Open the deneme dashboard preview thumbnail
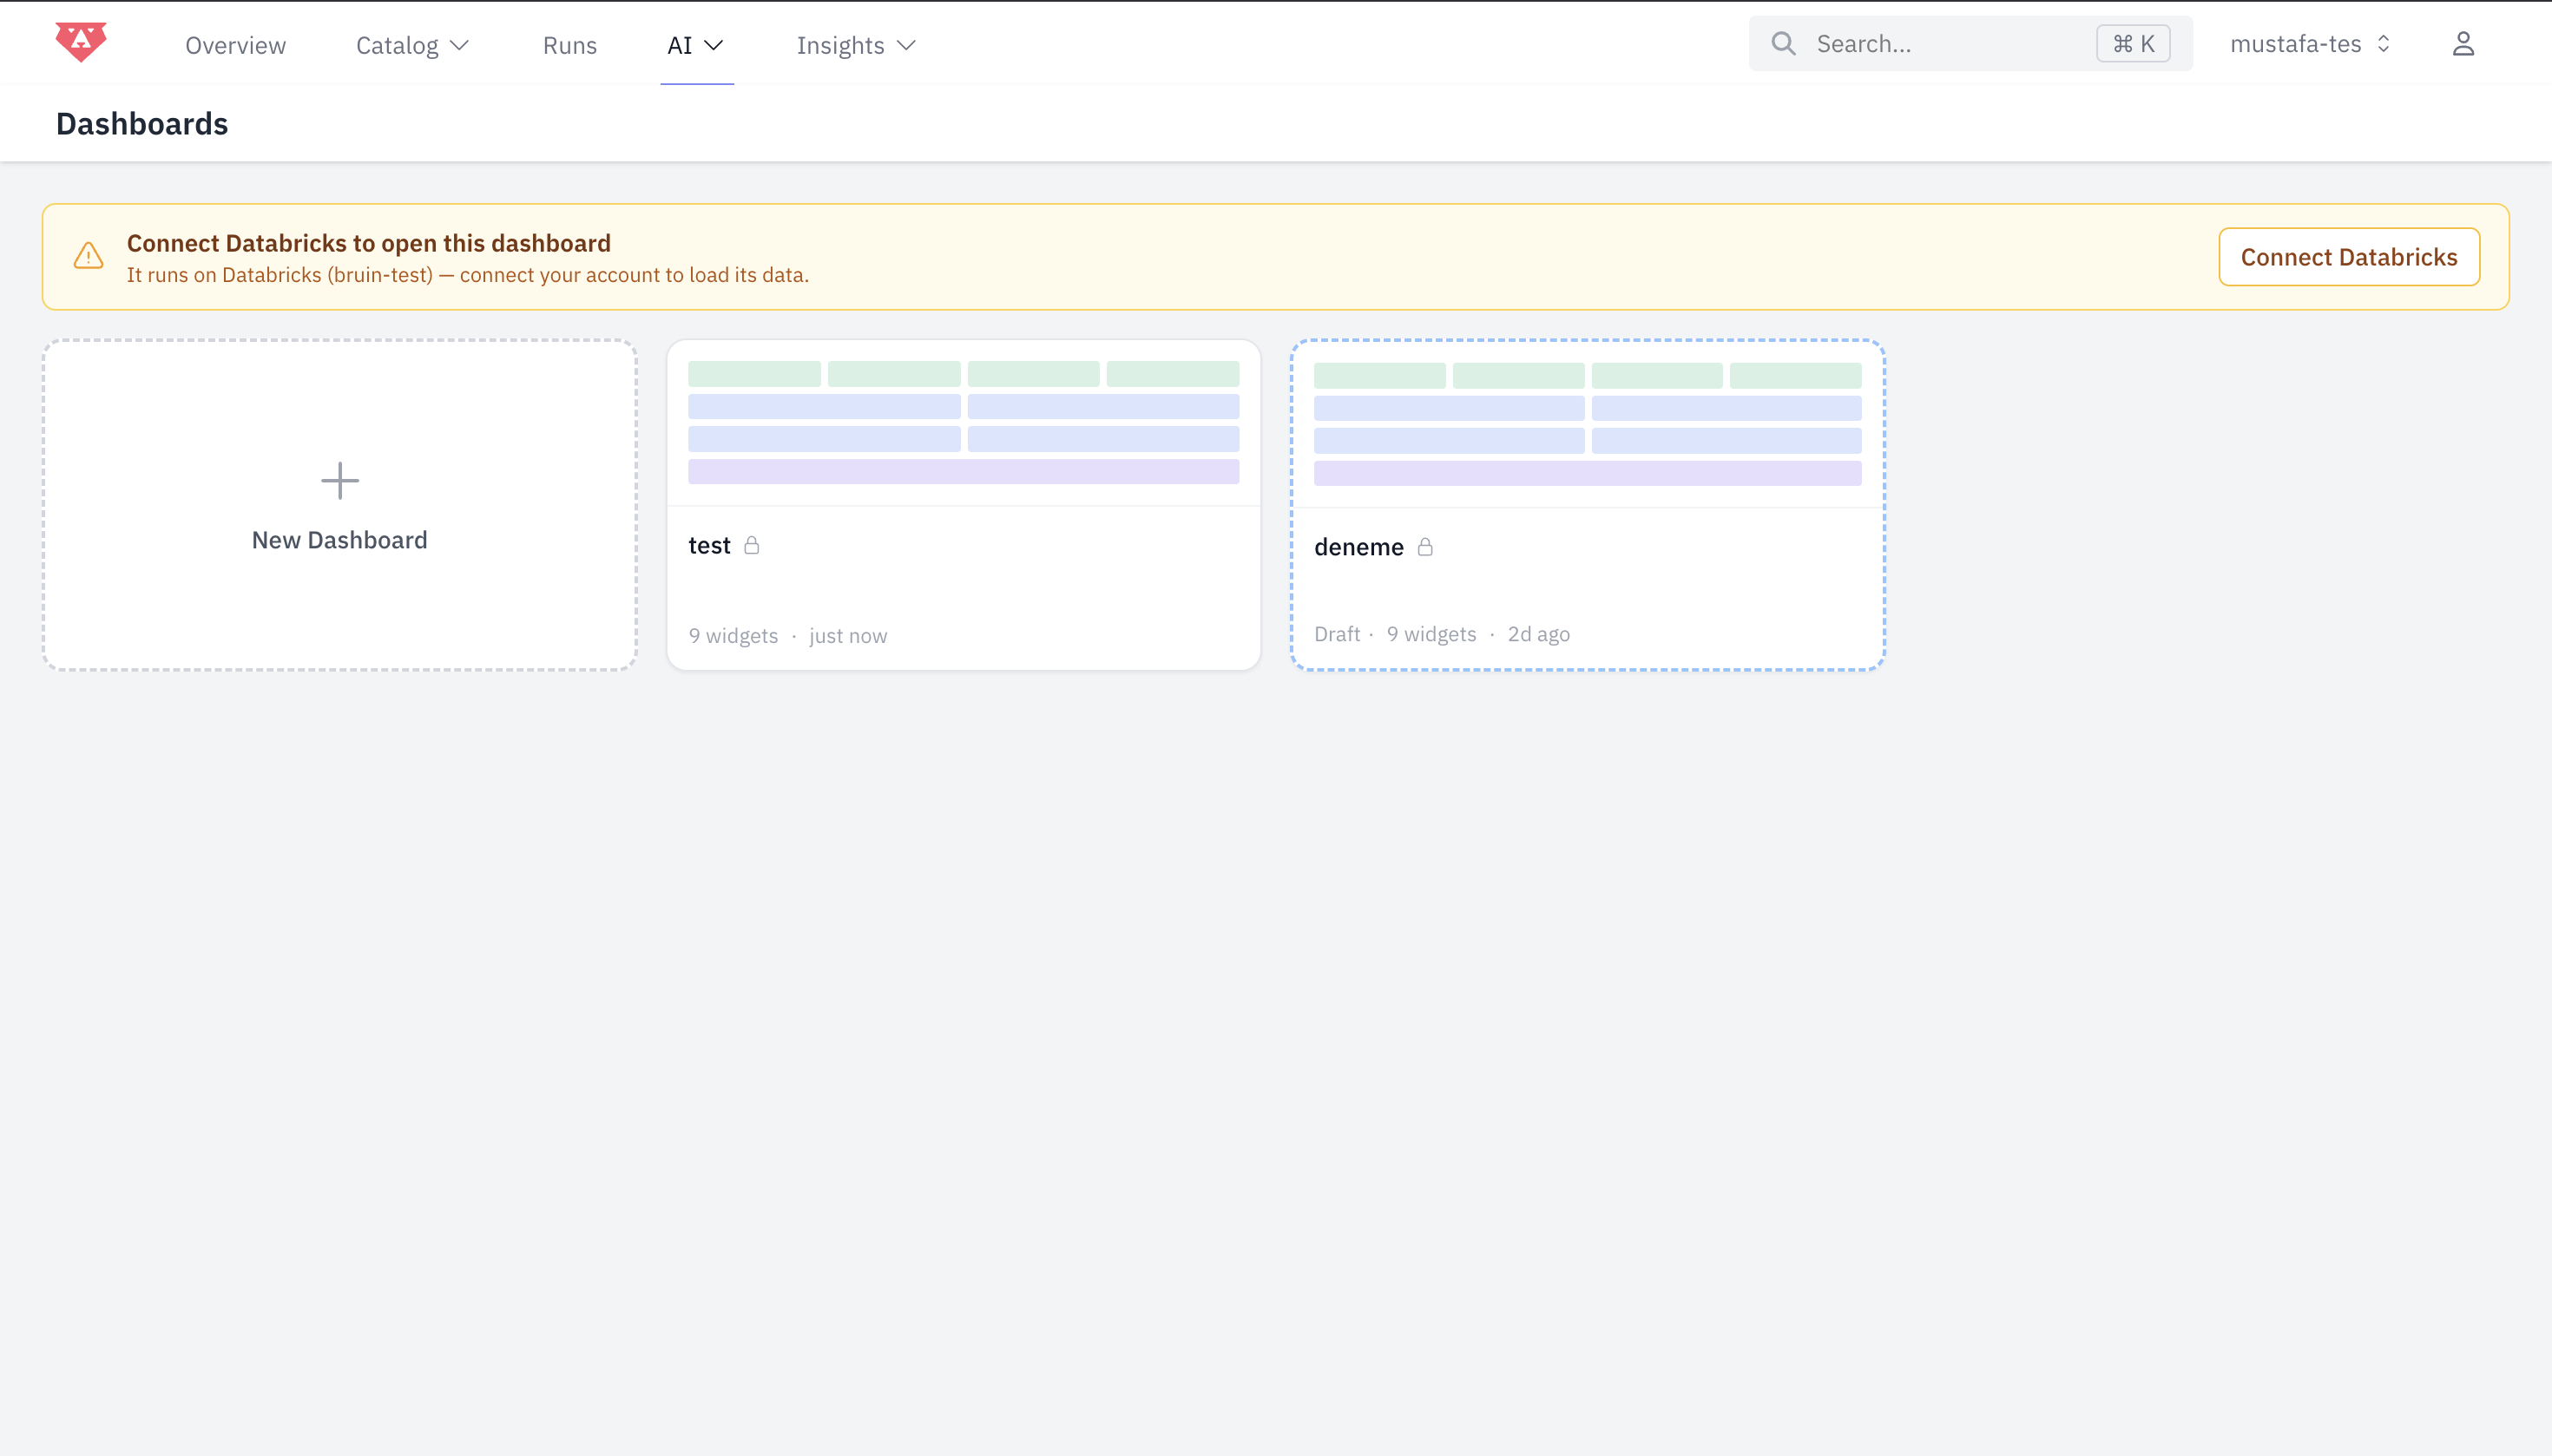 (1588, 425)
